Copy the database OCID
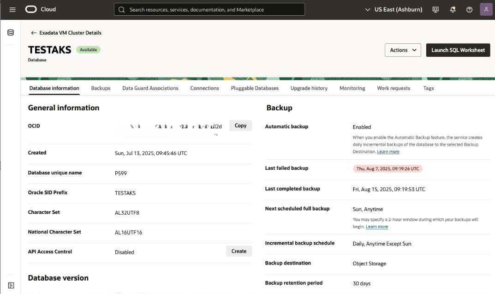This screenshot has width=495, height=294. tap(240, 125)
